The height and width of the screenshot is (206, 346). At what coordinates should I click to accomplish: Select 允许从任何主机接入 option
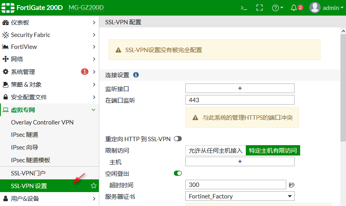216,151
